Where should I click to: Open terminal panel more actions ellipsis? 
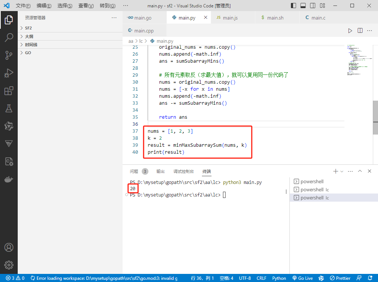pos(350,171)
